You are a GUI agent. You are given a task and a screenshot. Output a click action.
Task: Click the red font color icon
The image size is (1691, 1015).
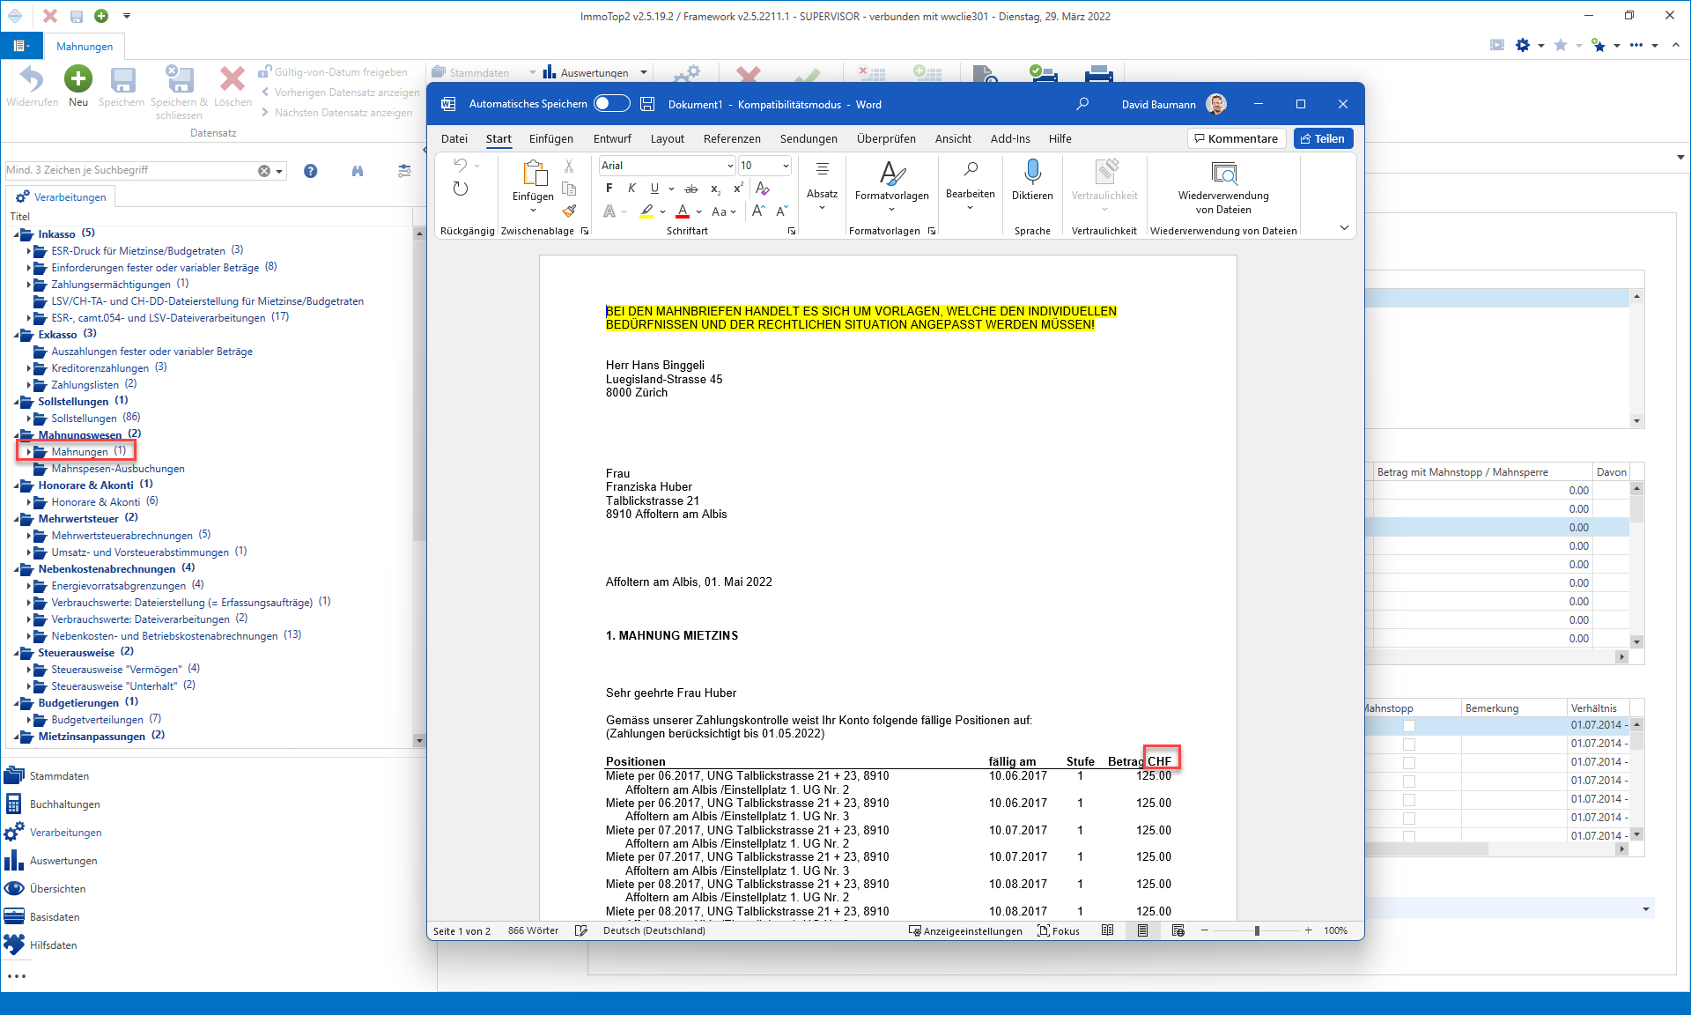coord(683,211)
